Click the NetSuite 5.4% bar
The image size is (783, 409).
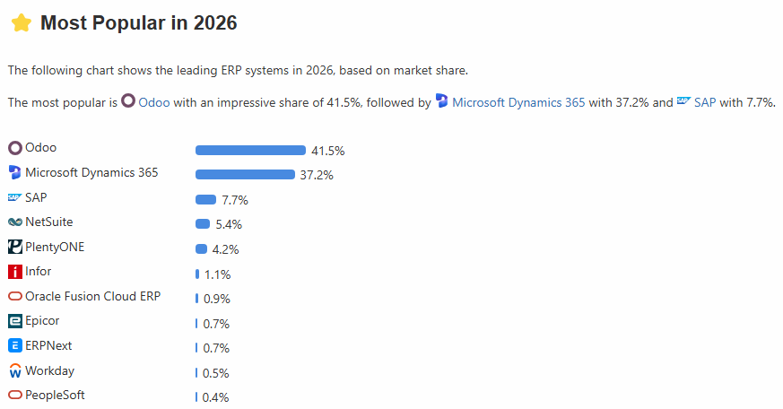point(203,223)
